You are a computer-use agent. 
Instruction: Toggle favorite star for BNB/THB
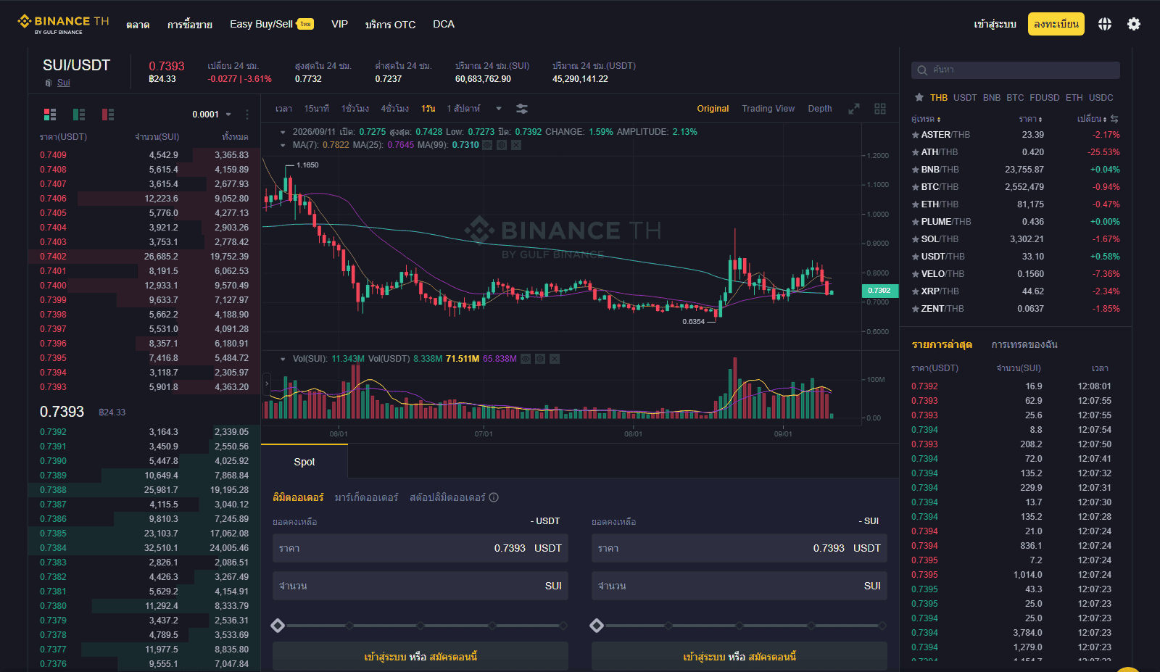915,170
